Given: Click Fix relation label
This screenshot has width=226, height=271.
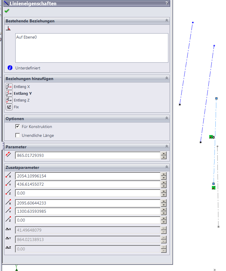Looking at the screenshot, I should pyautogui.click(x=16, y=107).
